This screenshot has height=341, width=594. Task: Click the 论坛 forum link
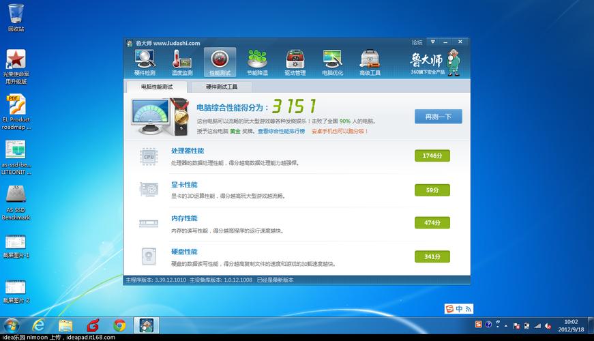click(x=417, y=42)
